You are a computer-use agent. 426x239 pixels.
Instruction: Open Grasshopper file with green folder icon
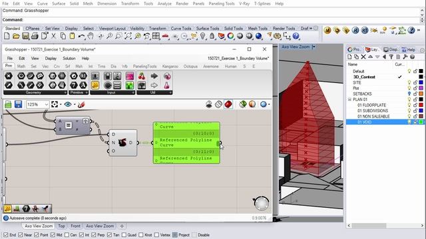point(8,104)
